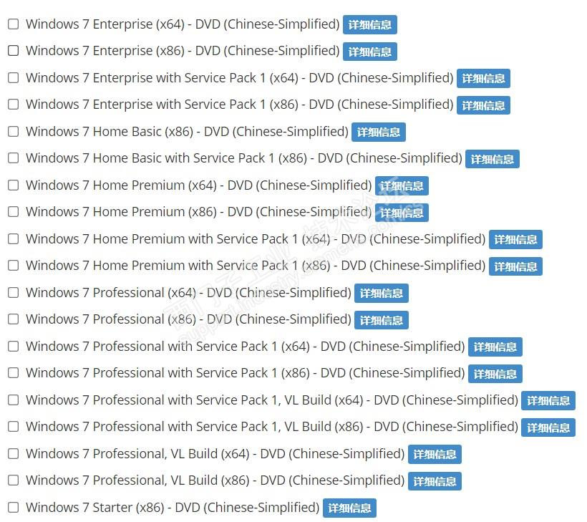Screen dimensions: 587x522
Task: Open 详细信息 for Home Premium (x86) DVD
Action: coord(402,213)
